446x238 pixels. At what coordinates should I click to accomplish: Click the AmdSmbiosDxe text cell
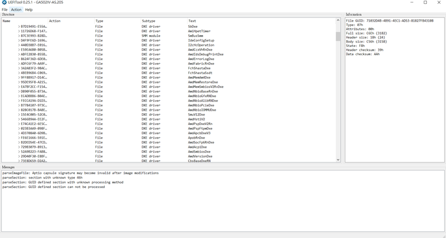coord(199,151)
